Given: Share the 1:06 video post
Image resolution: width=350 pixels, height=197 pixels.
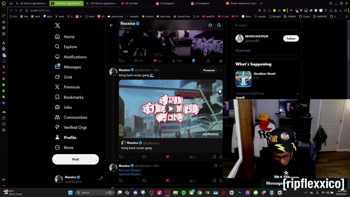Looking at the screenshot, I should coord(208,61).
